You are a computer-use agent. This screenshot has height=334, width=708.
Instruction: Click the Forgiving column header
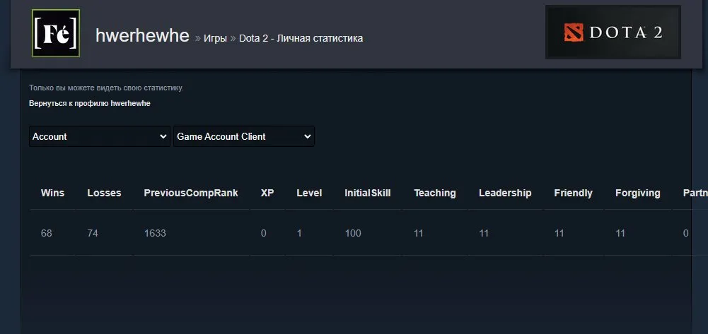click(x=637, y=193)
